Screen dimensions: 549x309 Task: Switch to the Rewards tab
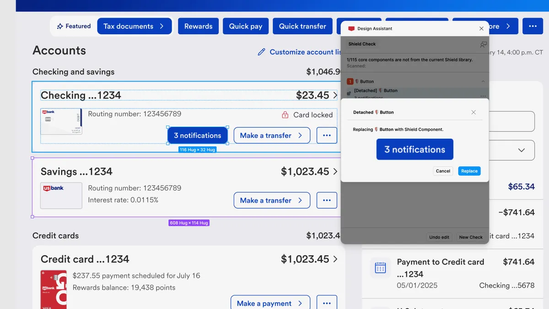point(198,26)
